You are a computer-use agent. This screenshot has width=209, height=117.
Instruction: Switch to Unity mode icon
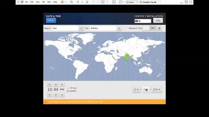coord(107,2)
